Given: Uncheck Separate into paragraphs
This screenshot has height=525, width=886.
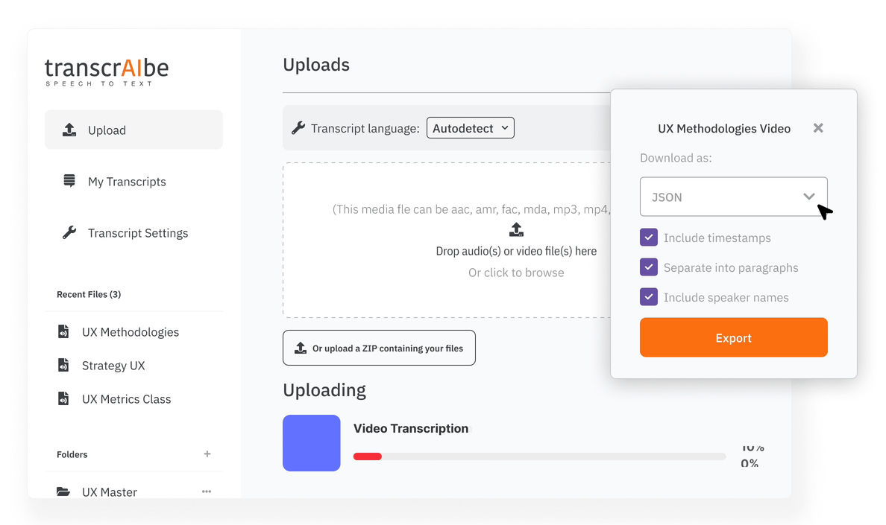Looking at the screenshot, I should pos(648,267).
